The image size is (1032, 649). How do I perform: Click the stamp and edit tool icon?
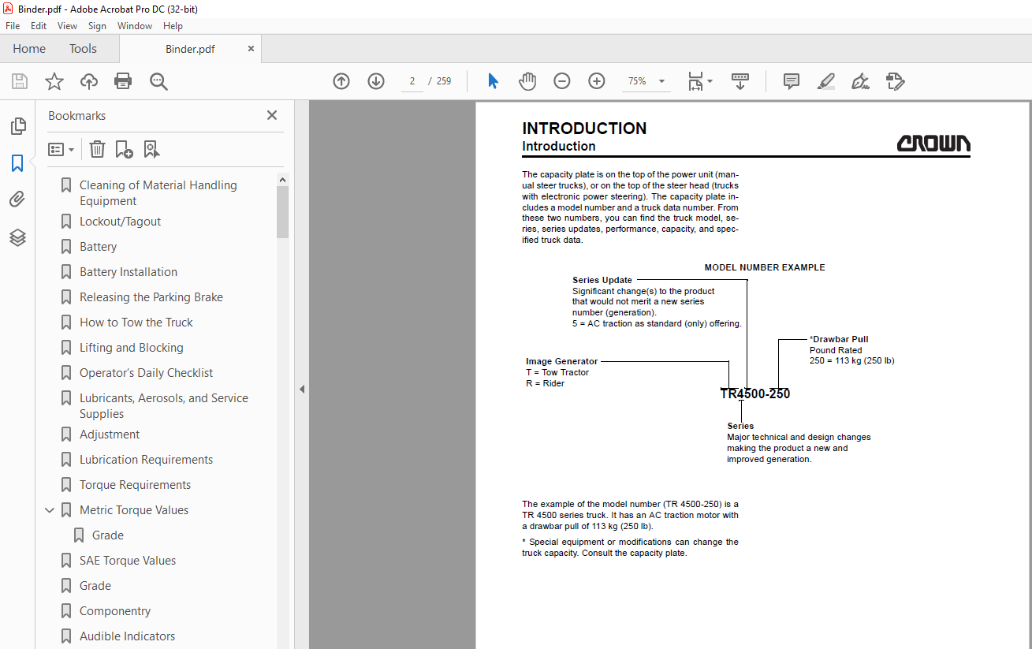pos(895,81)
